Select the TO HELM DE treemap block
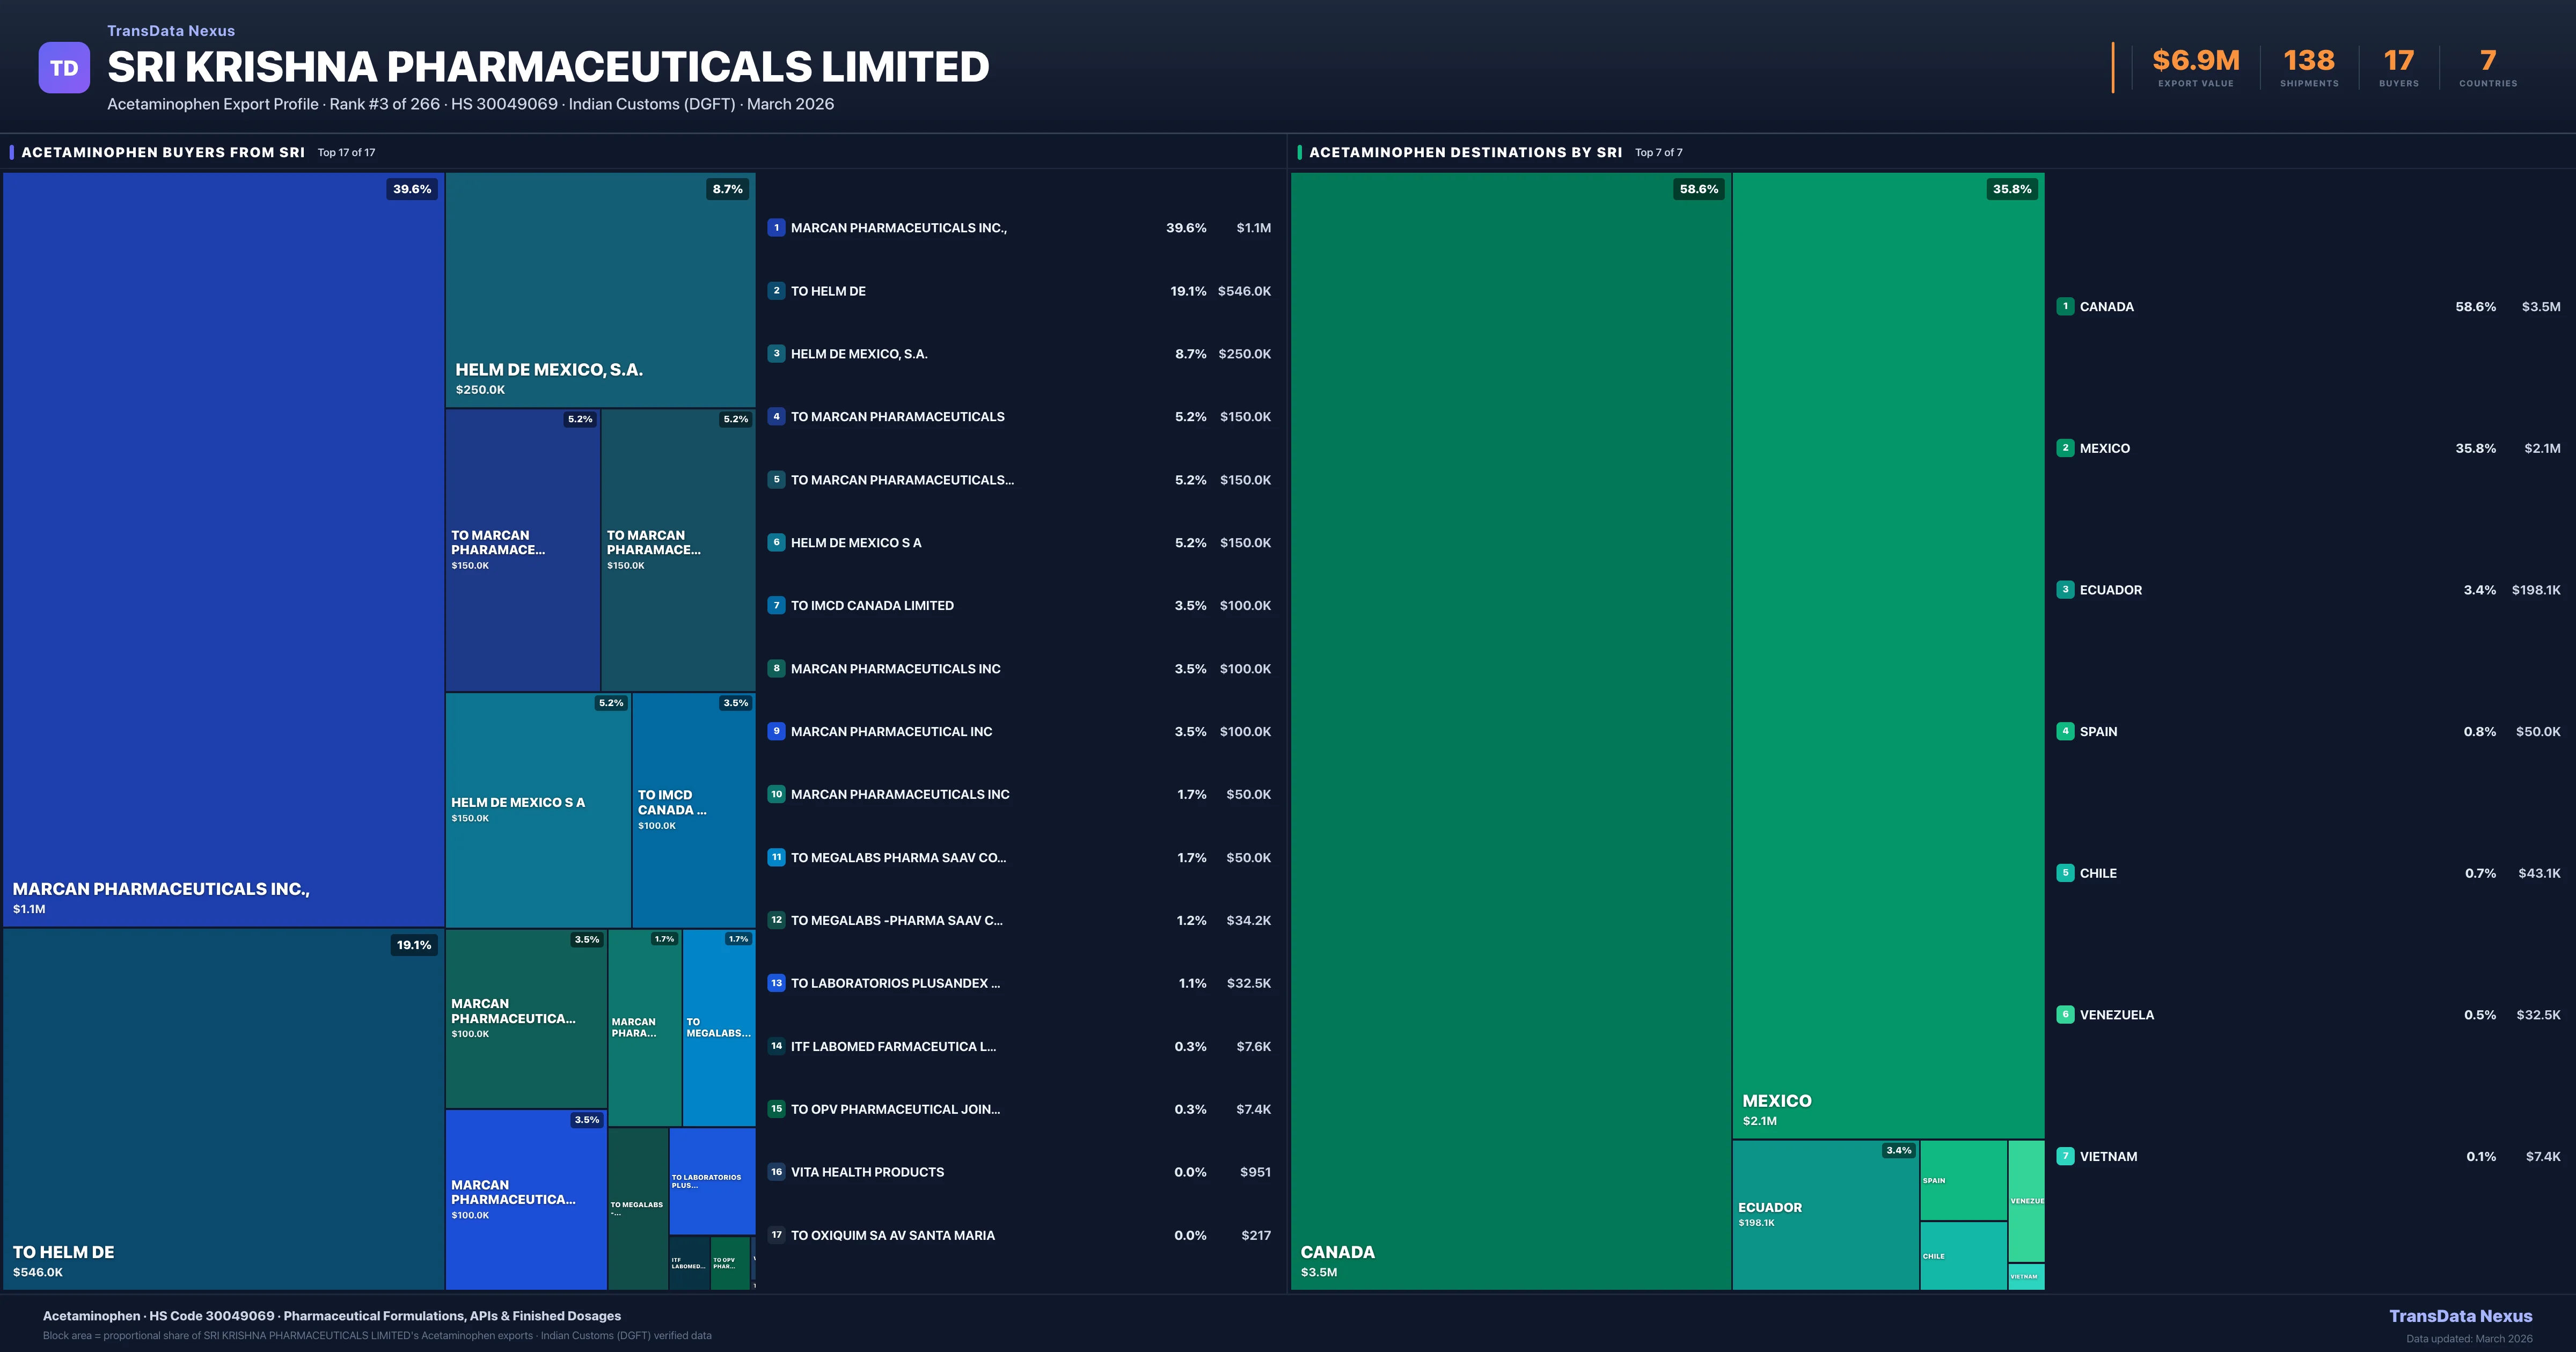The width and height of the screenshot is (2576, 1352). (223, 1108)
